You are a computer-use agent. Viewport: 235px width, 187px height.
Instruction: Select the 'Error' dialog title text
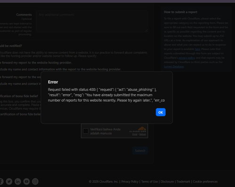[x=53, y=82]
